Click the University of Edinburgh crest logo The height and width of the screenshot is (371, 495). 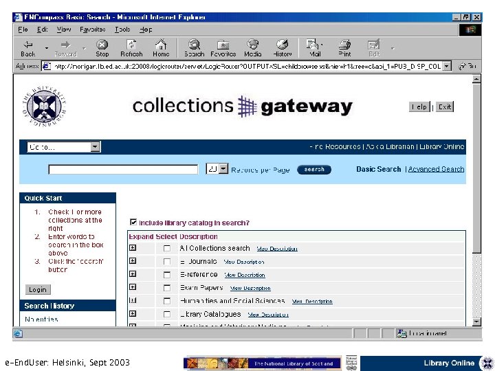tap(45, 106)
